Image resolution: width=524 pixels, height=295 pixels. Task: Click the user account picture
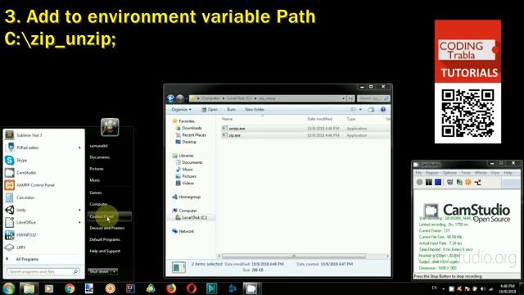coord(110,127)
